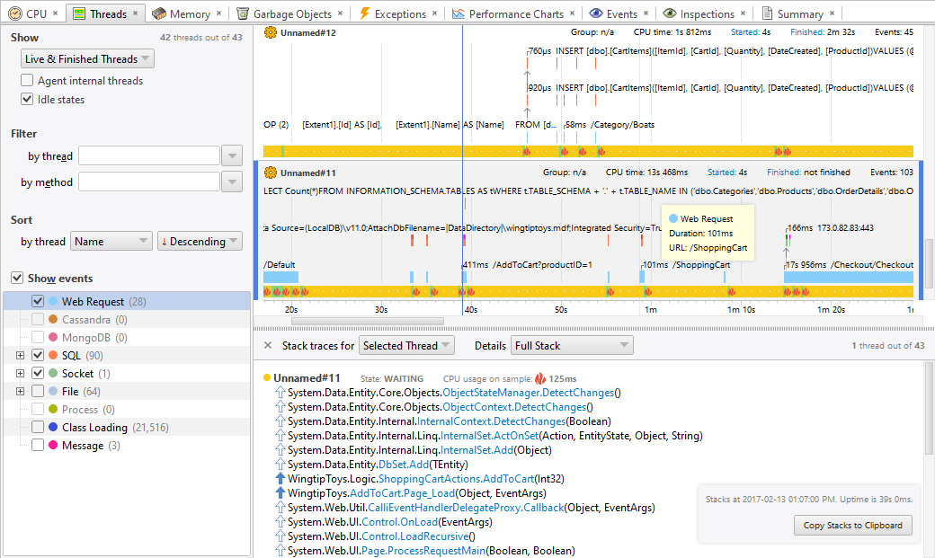Close the Garbage Objects tab x
The width and height of the screenshot is (935, 558).
coord(341,13)
